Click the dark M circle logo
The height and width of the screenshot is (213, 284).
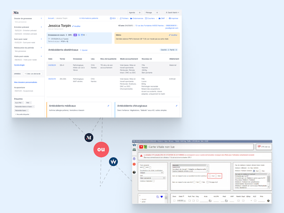[89, 137]
